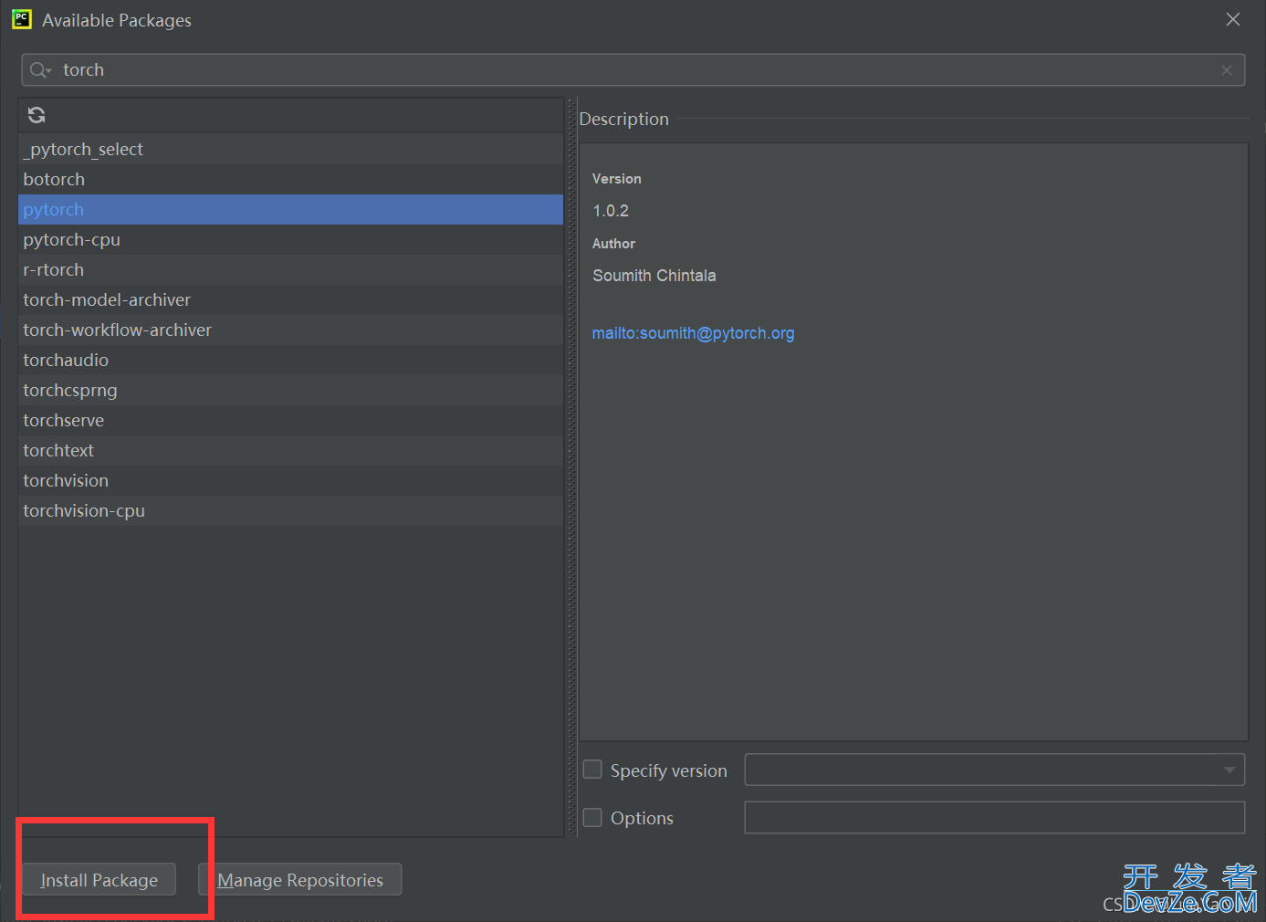Close the Available Packages dialog

[x=1233, y=19]
